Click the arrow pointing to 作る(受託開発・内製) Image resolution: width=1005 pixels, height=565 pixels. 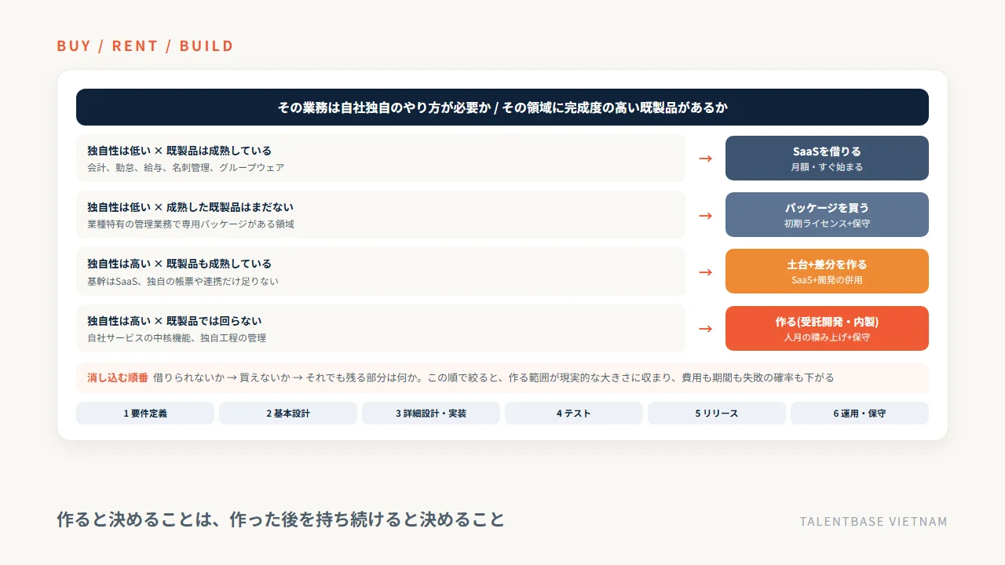(x=706, y=329)
